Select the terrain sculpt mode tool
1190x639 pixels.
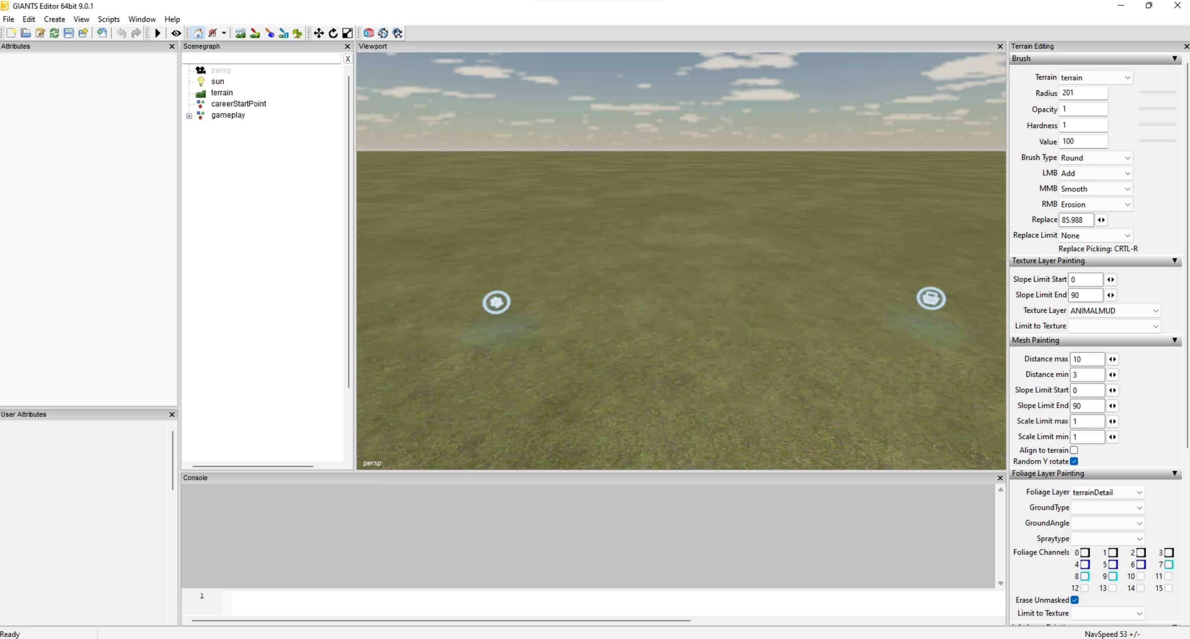click(x=240, y=33)
